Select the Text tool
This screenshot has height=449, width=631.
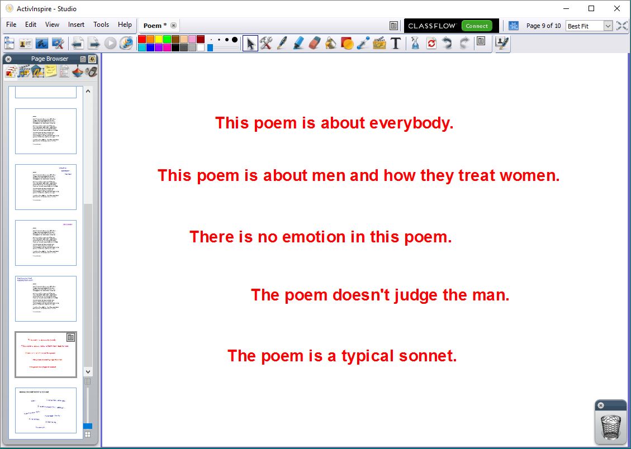396,43
